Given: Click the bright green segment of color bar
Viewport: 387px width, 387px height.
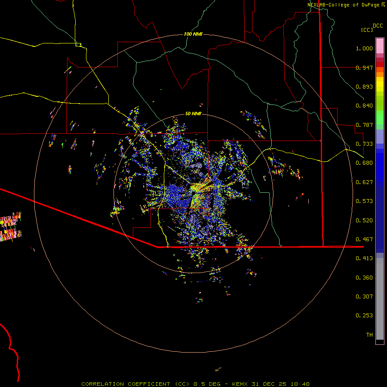Looking at the screenshot, I should coord(380,117).
